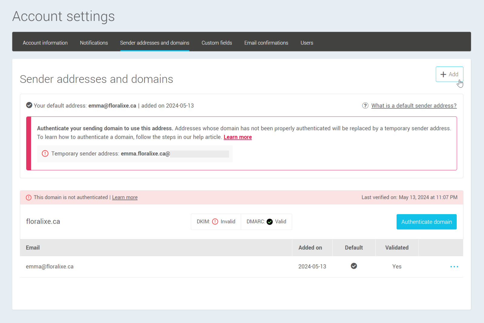The height and width of the screenshot is (323, 484).
Task: Open the three-dot menu for emma@floralixe.ca
Action: coord(454,266)
